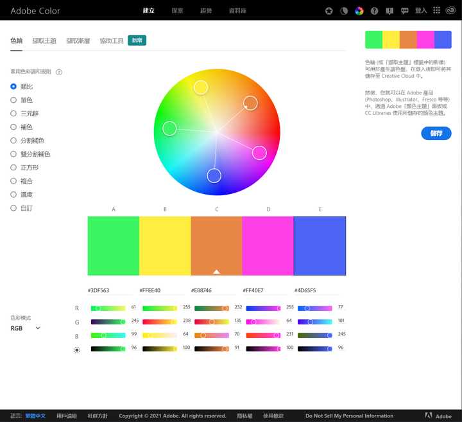
Task: Switch to the 協助工具 (Accessibility tools) tab
Action: tap(112, 40)
